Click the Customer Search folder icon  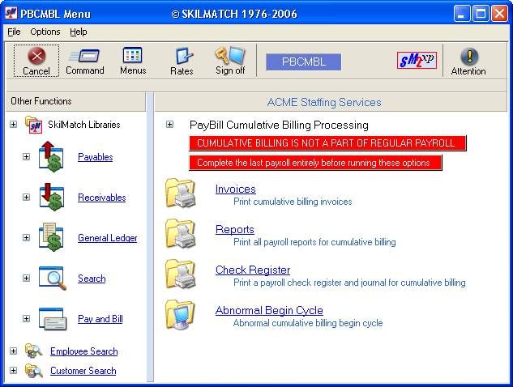(x=34, y=371)
